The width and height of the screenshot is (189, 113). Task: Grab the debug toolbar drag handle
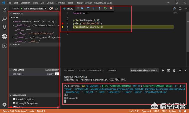[78, 8]
